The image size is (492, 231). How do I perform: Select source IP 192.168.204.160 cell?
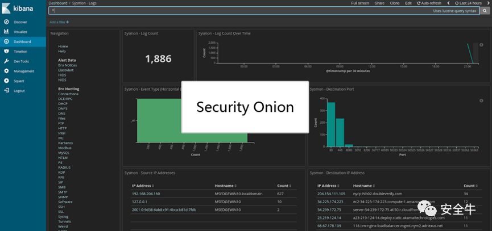146,194
